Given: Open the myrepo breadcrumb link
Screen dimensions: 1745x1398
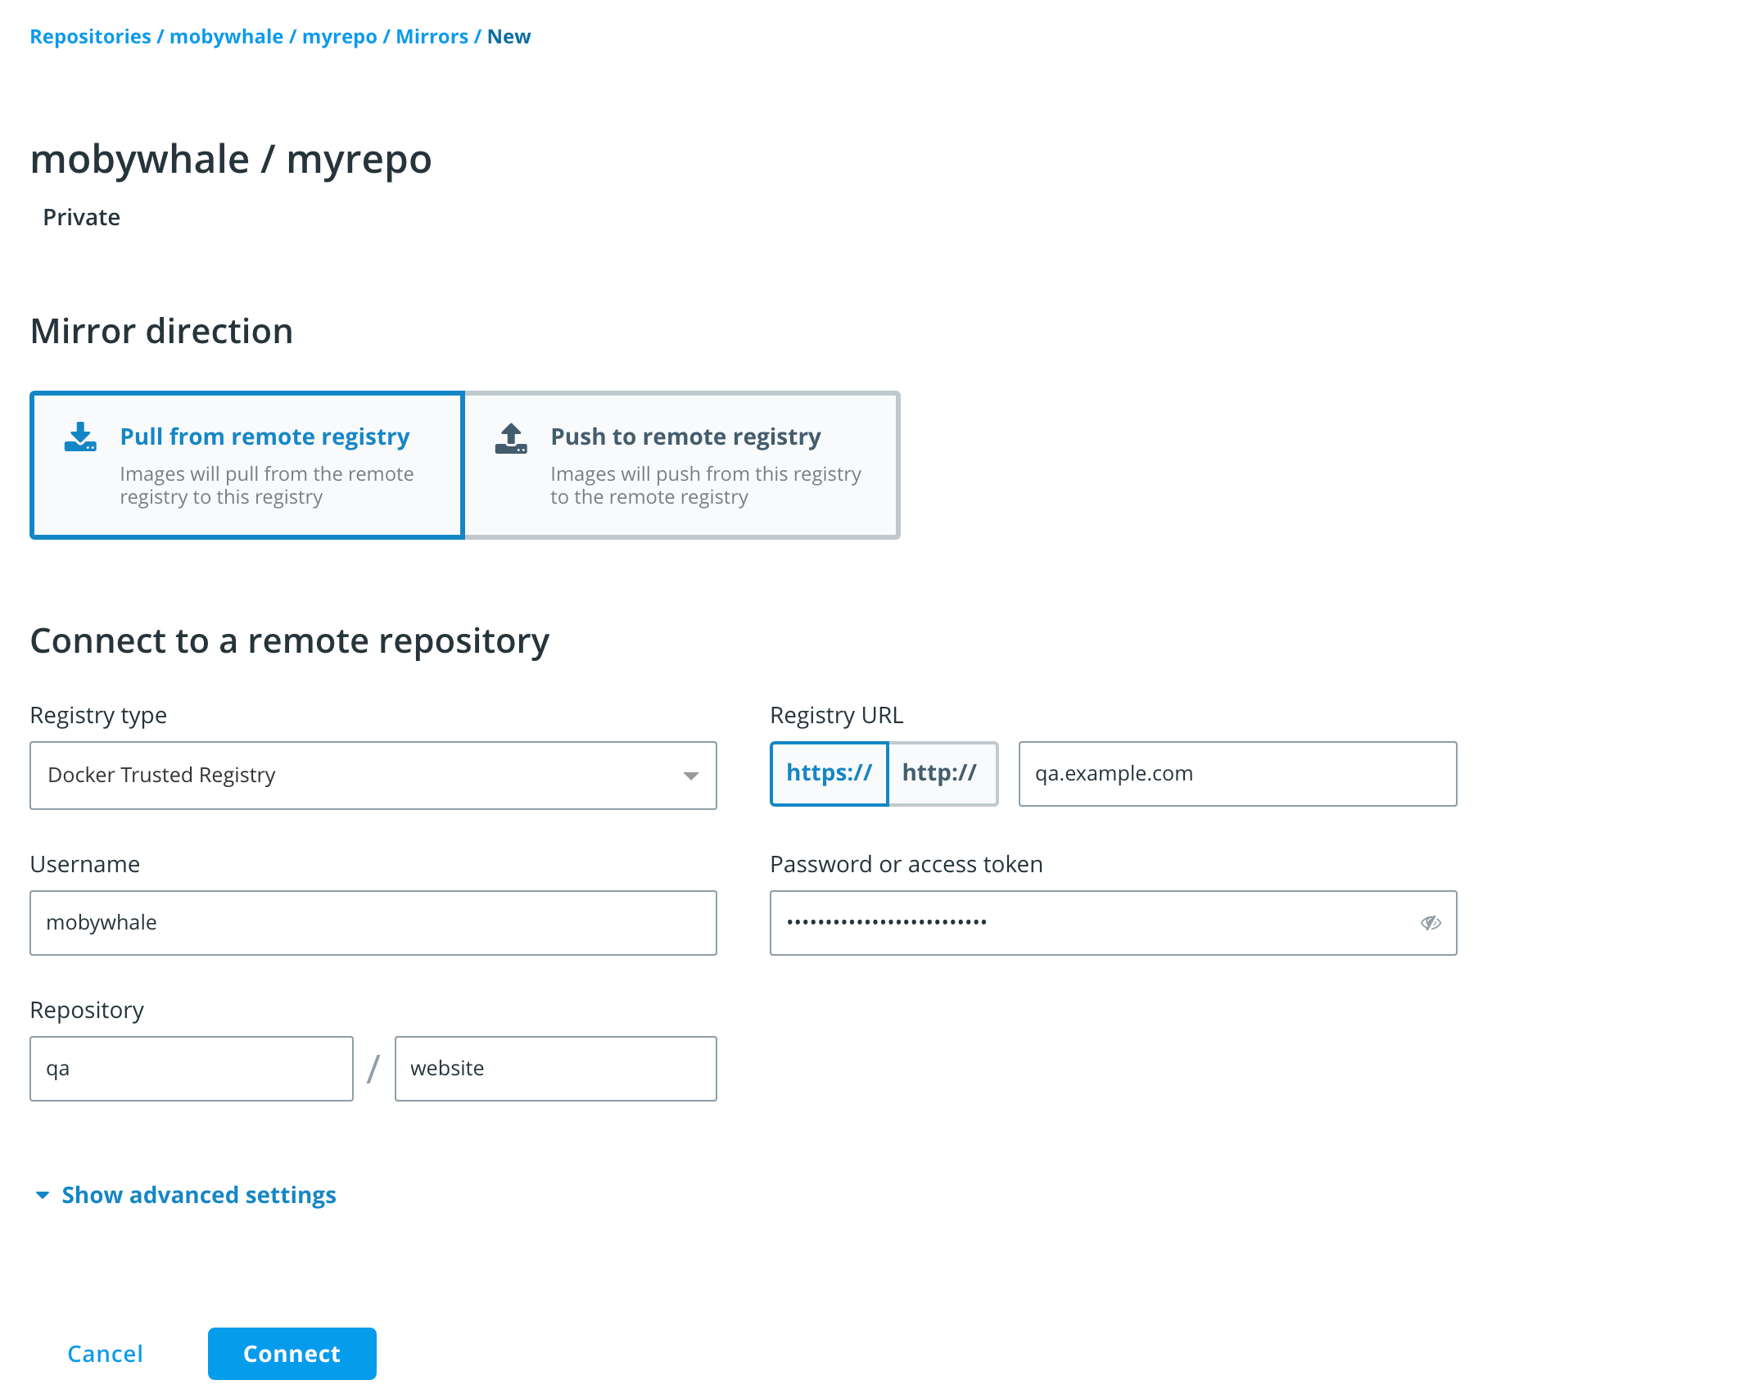Looking at the screenshot, I should [338, 36].
